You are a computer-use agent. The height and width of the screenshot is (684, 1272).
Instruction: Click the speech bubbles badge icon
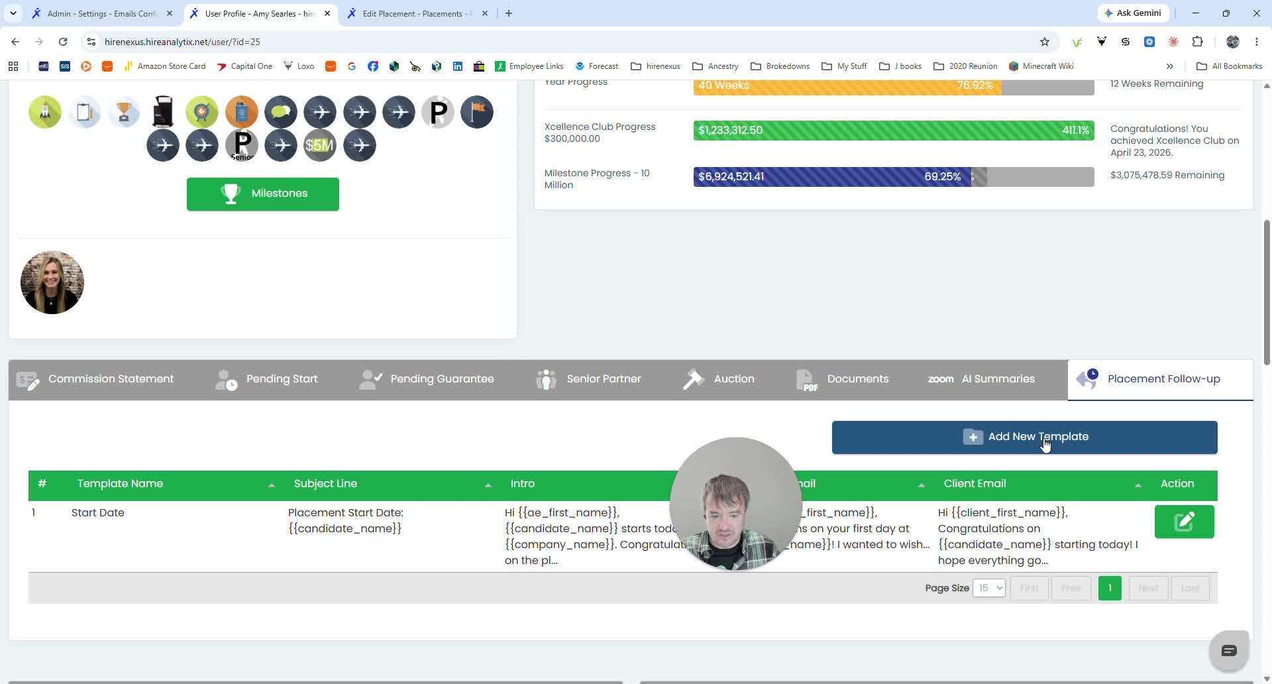coord(281,112)
